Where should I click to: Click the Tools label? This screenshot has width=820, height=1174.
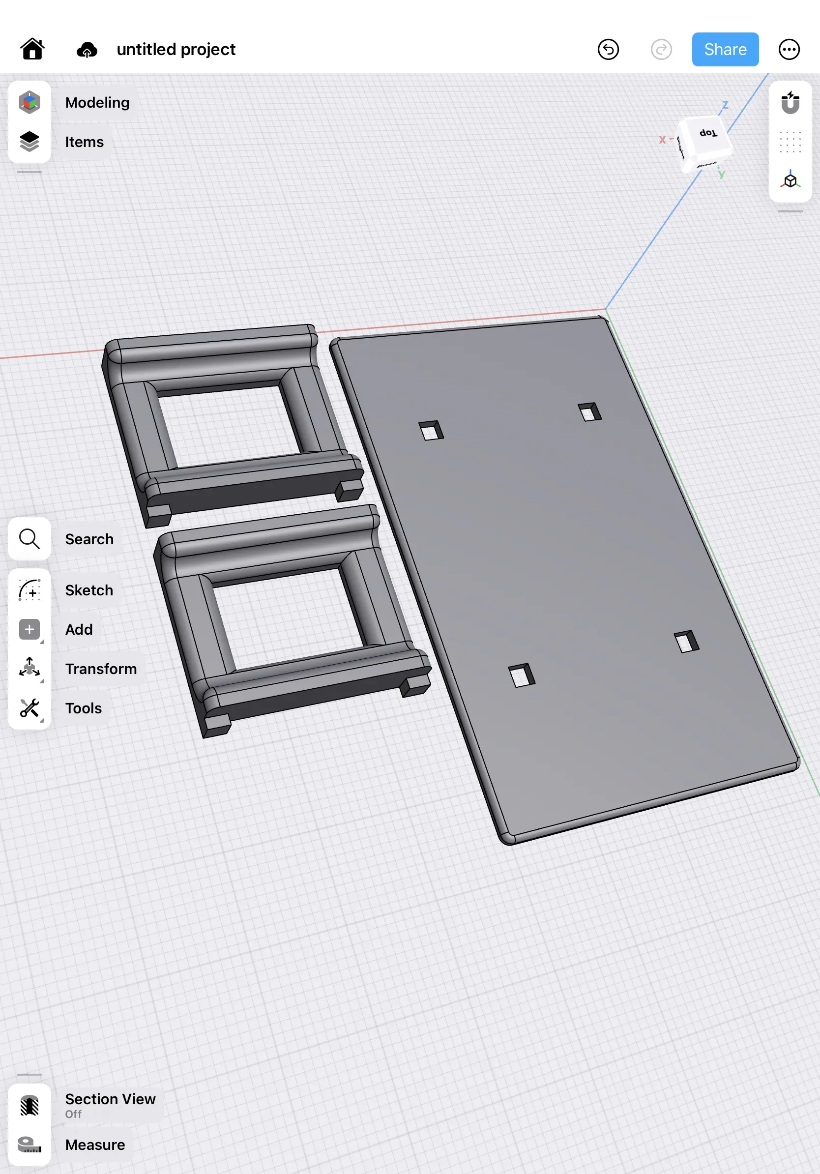pos(84,708)
